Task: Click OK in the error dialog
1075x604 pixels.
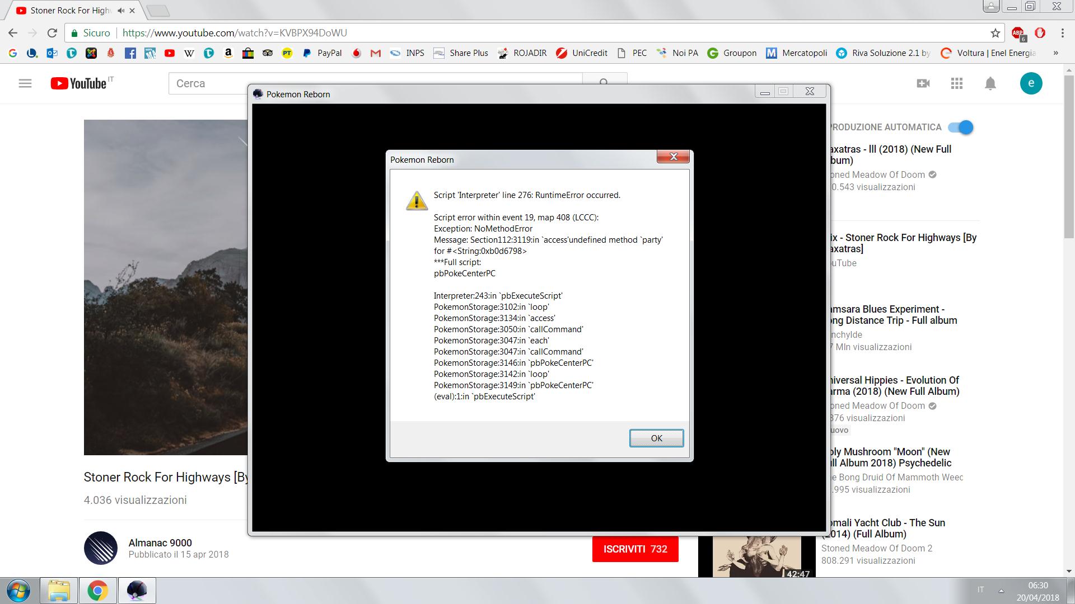Action: (x=656, y=438)
